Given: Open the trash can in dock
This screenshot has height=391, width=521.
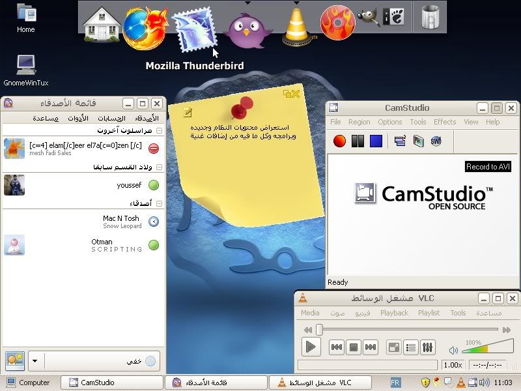Looking at the screenshot, I should [430, 18].
